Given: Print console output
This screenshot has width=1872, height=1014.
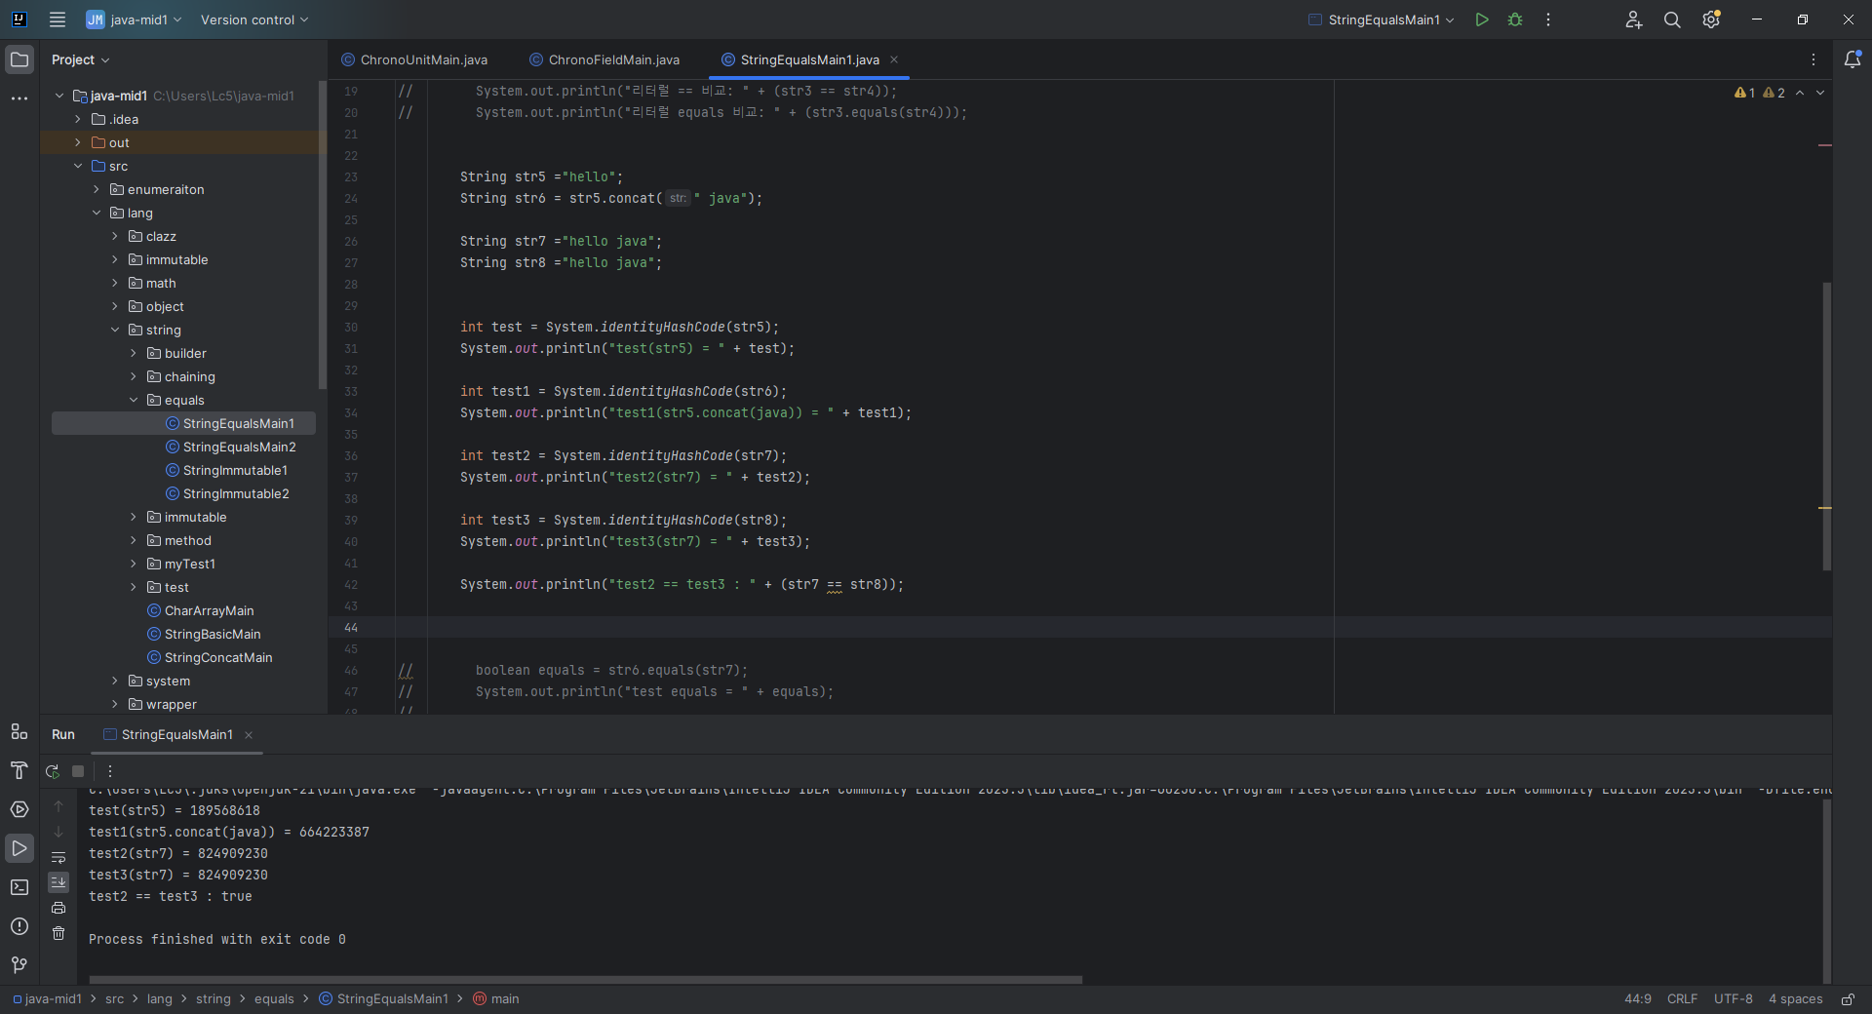Looking at the screenshot, I should pos(58,908).
